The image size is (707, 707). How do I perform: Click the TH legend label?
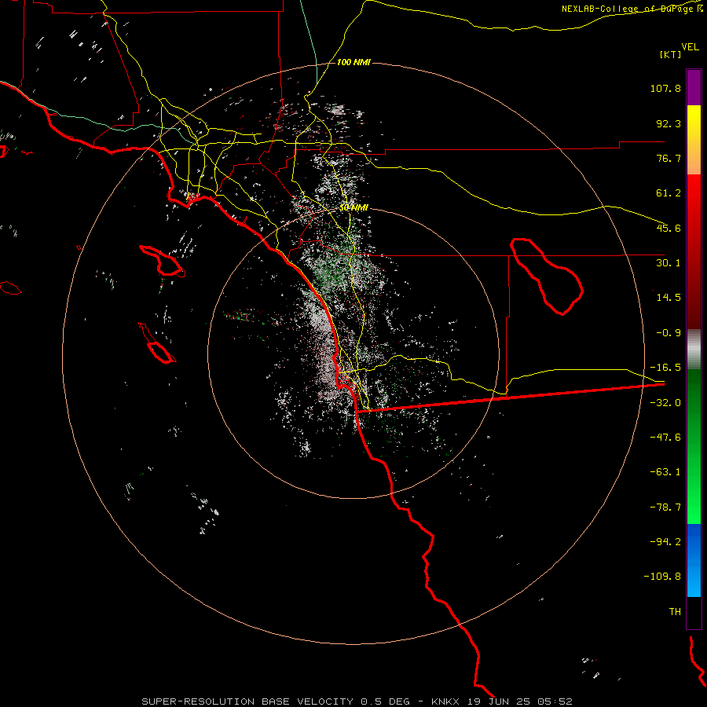point(675,612)
